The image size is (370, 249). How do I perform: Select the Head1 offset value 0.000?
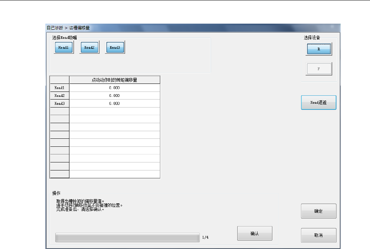coord(114,88)
